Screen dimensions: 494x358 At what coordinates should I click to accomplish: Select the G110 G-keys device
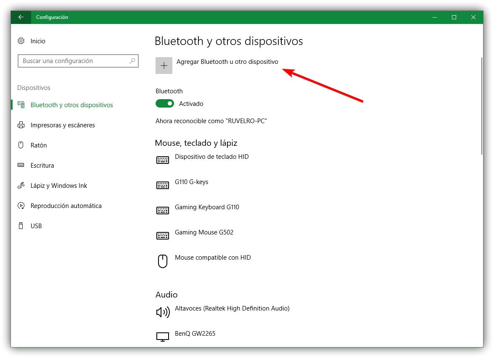point(192,182)
